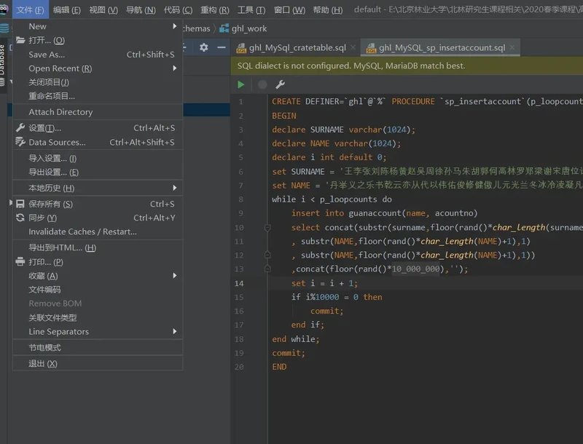Close the ghl_MySql_cratetable.sql tab
Viewport: 583px width, 444px height.
[x=353, y=48]
